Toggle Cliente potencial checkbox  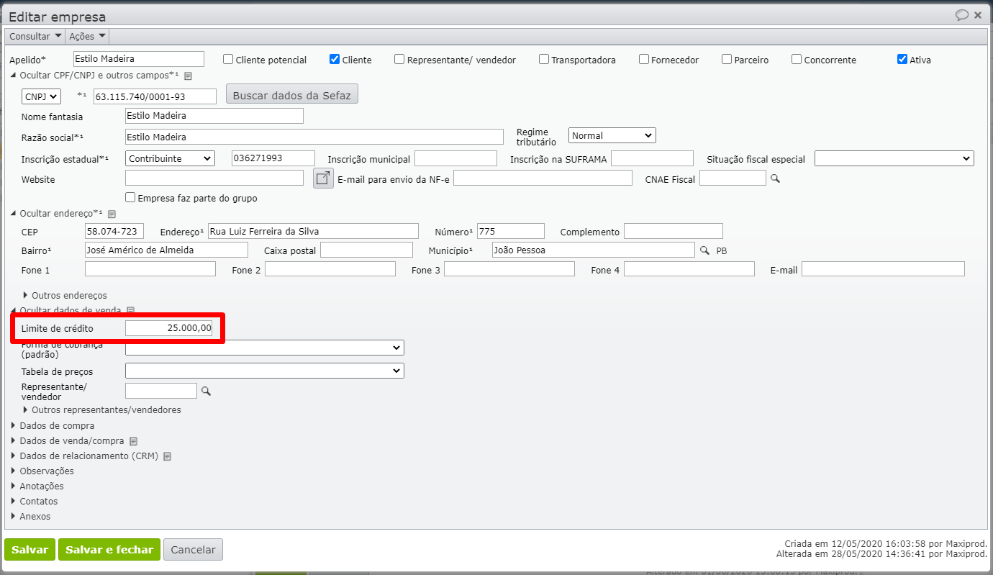click(228, 60)
